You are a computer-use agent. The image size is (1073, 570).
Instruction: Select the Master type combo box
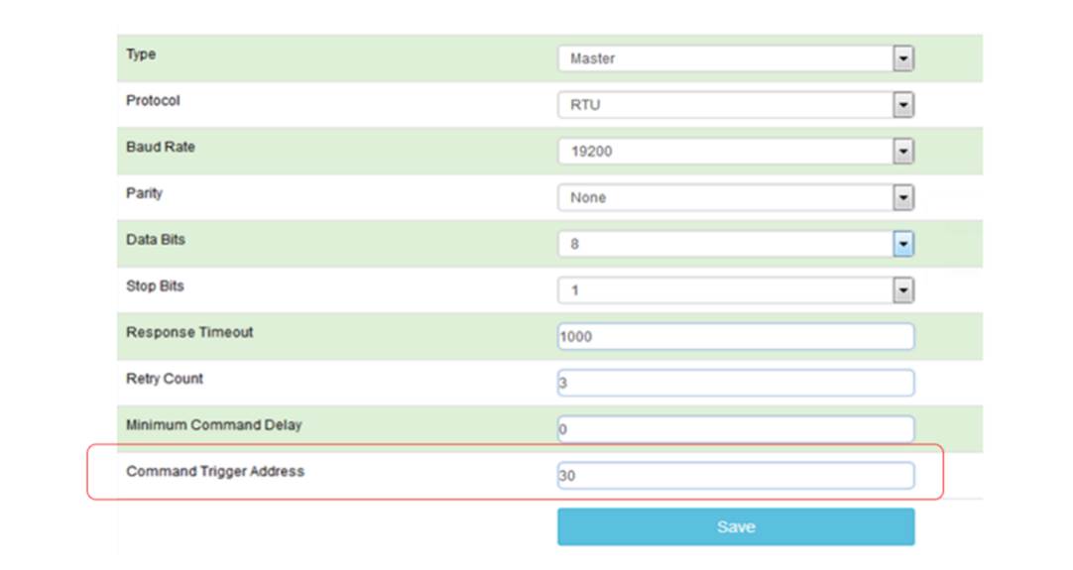coord(736,58)
